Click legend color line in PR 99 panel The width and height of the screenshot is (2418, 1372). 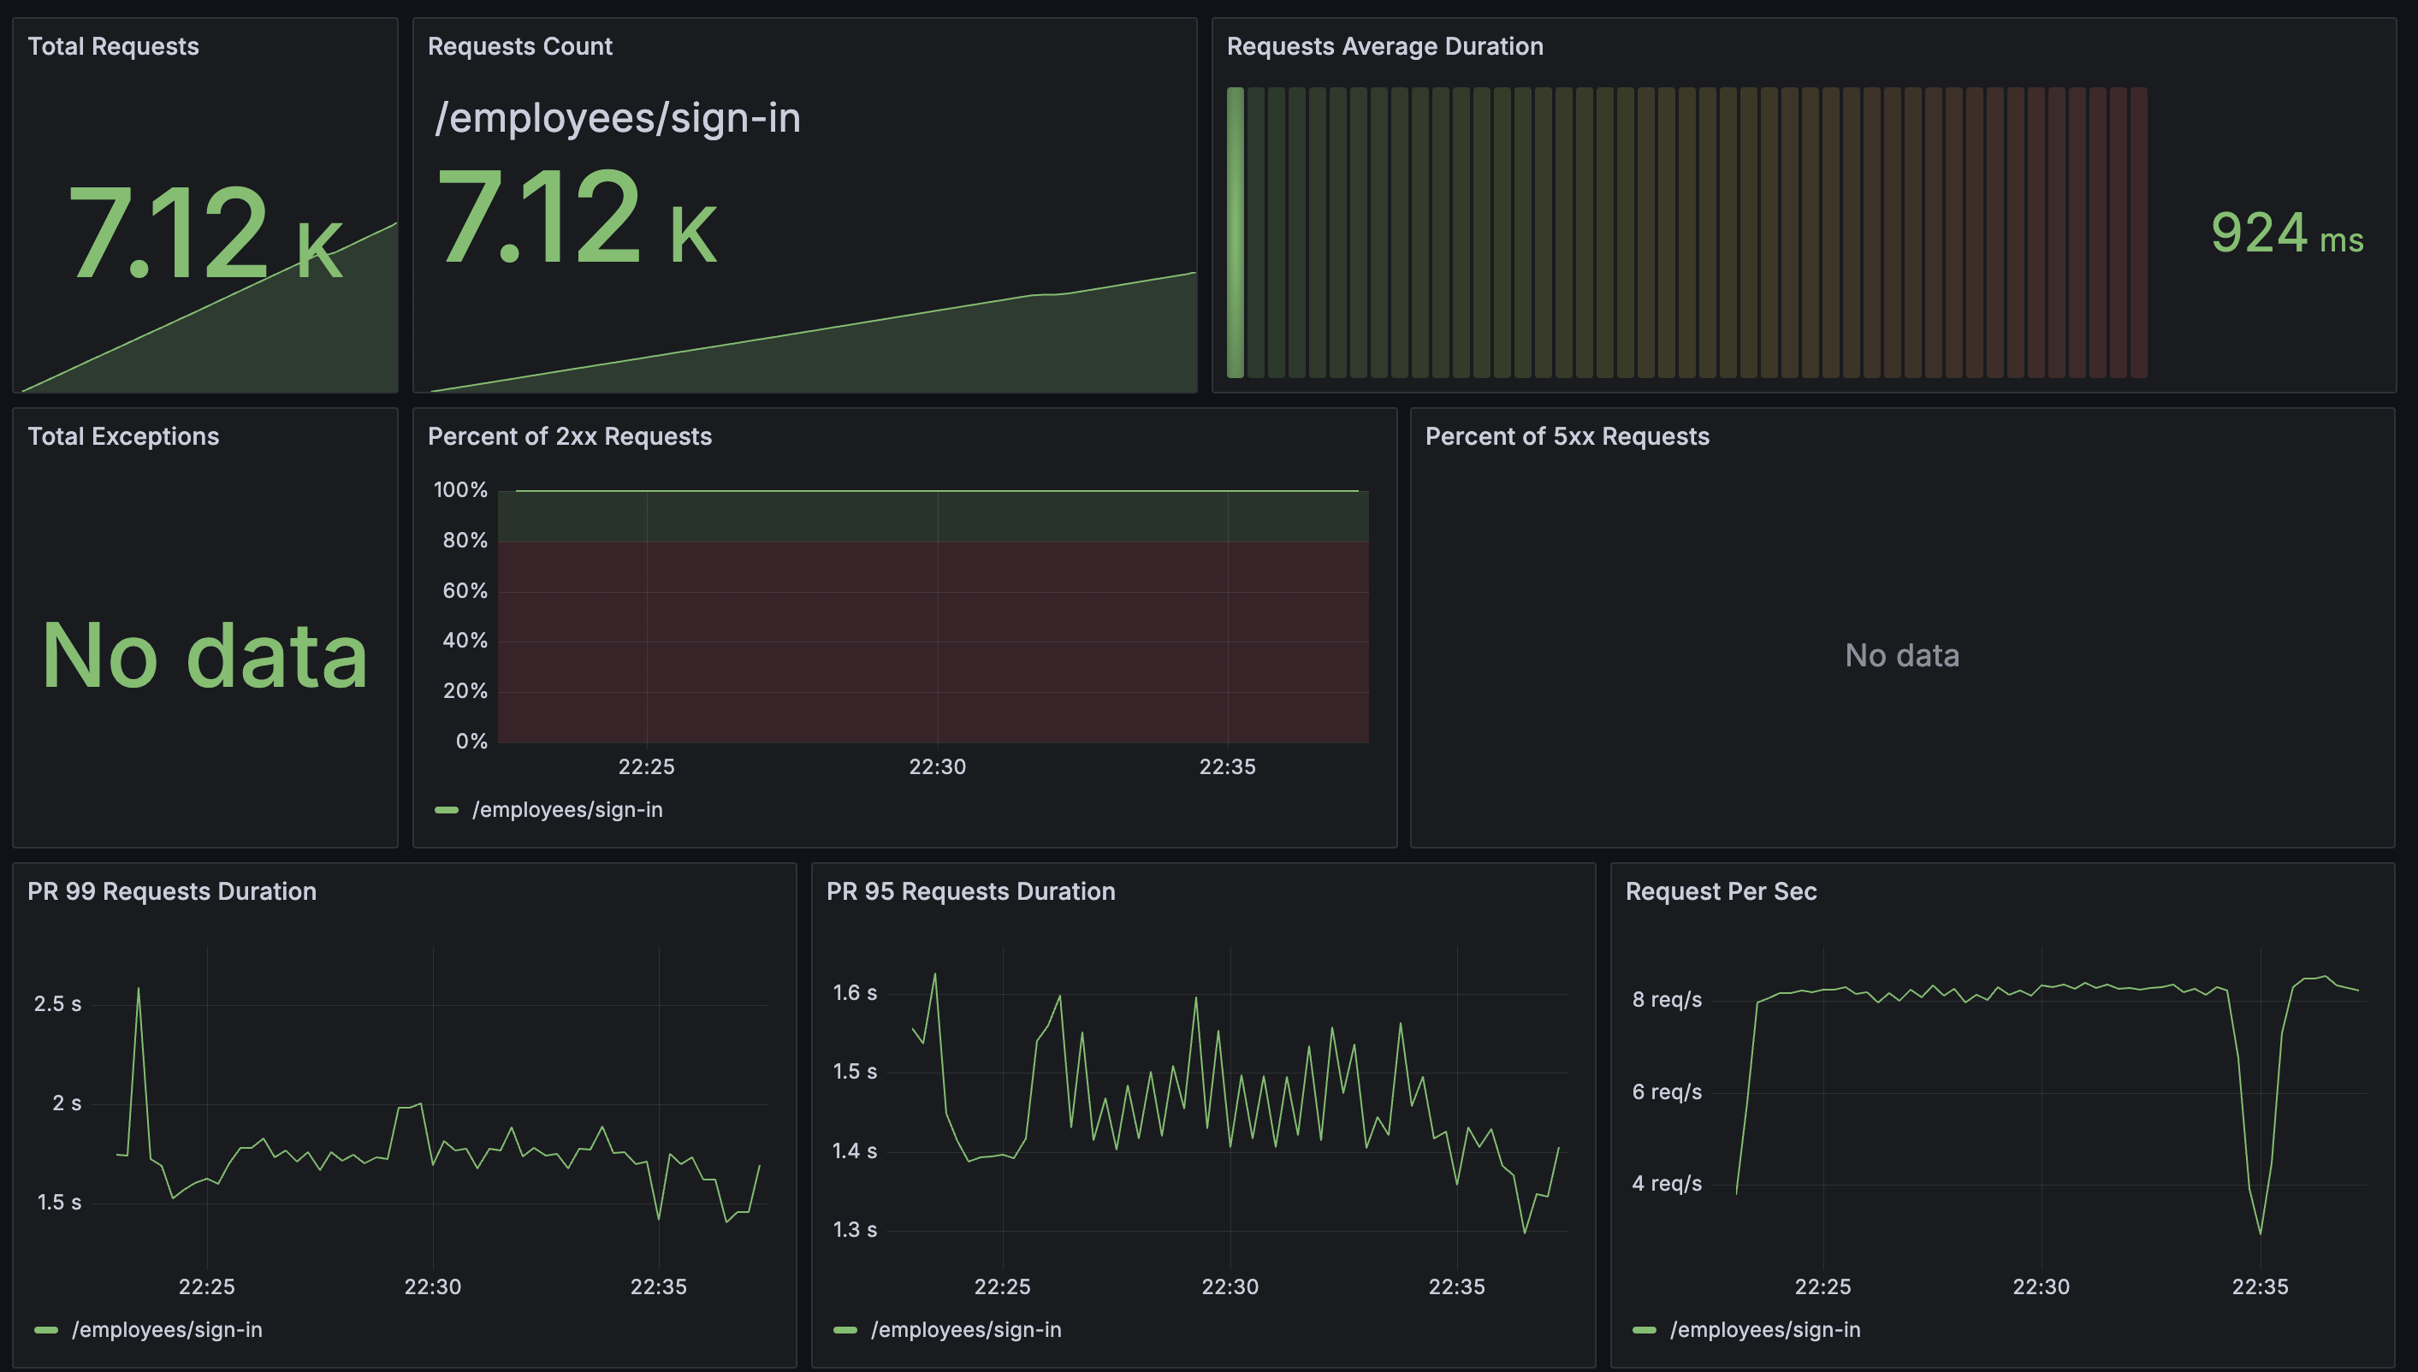coord(46,1329)
